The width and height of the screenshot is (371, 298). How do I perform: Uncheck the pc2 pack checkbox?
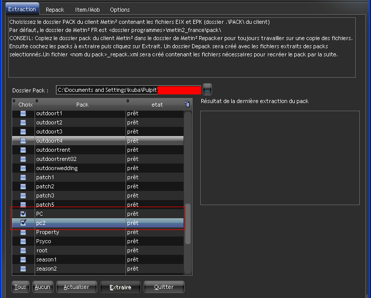coord(23,223)
